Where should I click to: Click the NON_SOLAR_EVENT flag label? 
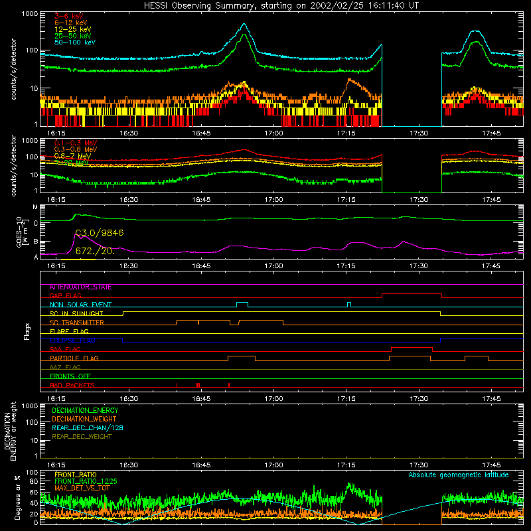80,305
